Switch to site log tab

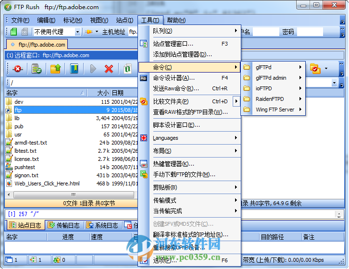[25, 225]
